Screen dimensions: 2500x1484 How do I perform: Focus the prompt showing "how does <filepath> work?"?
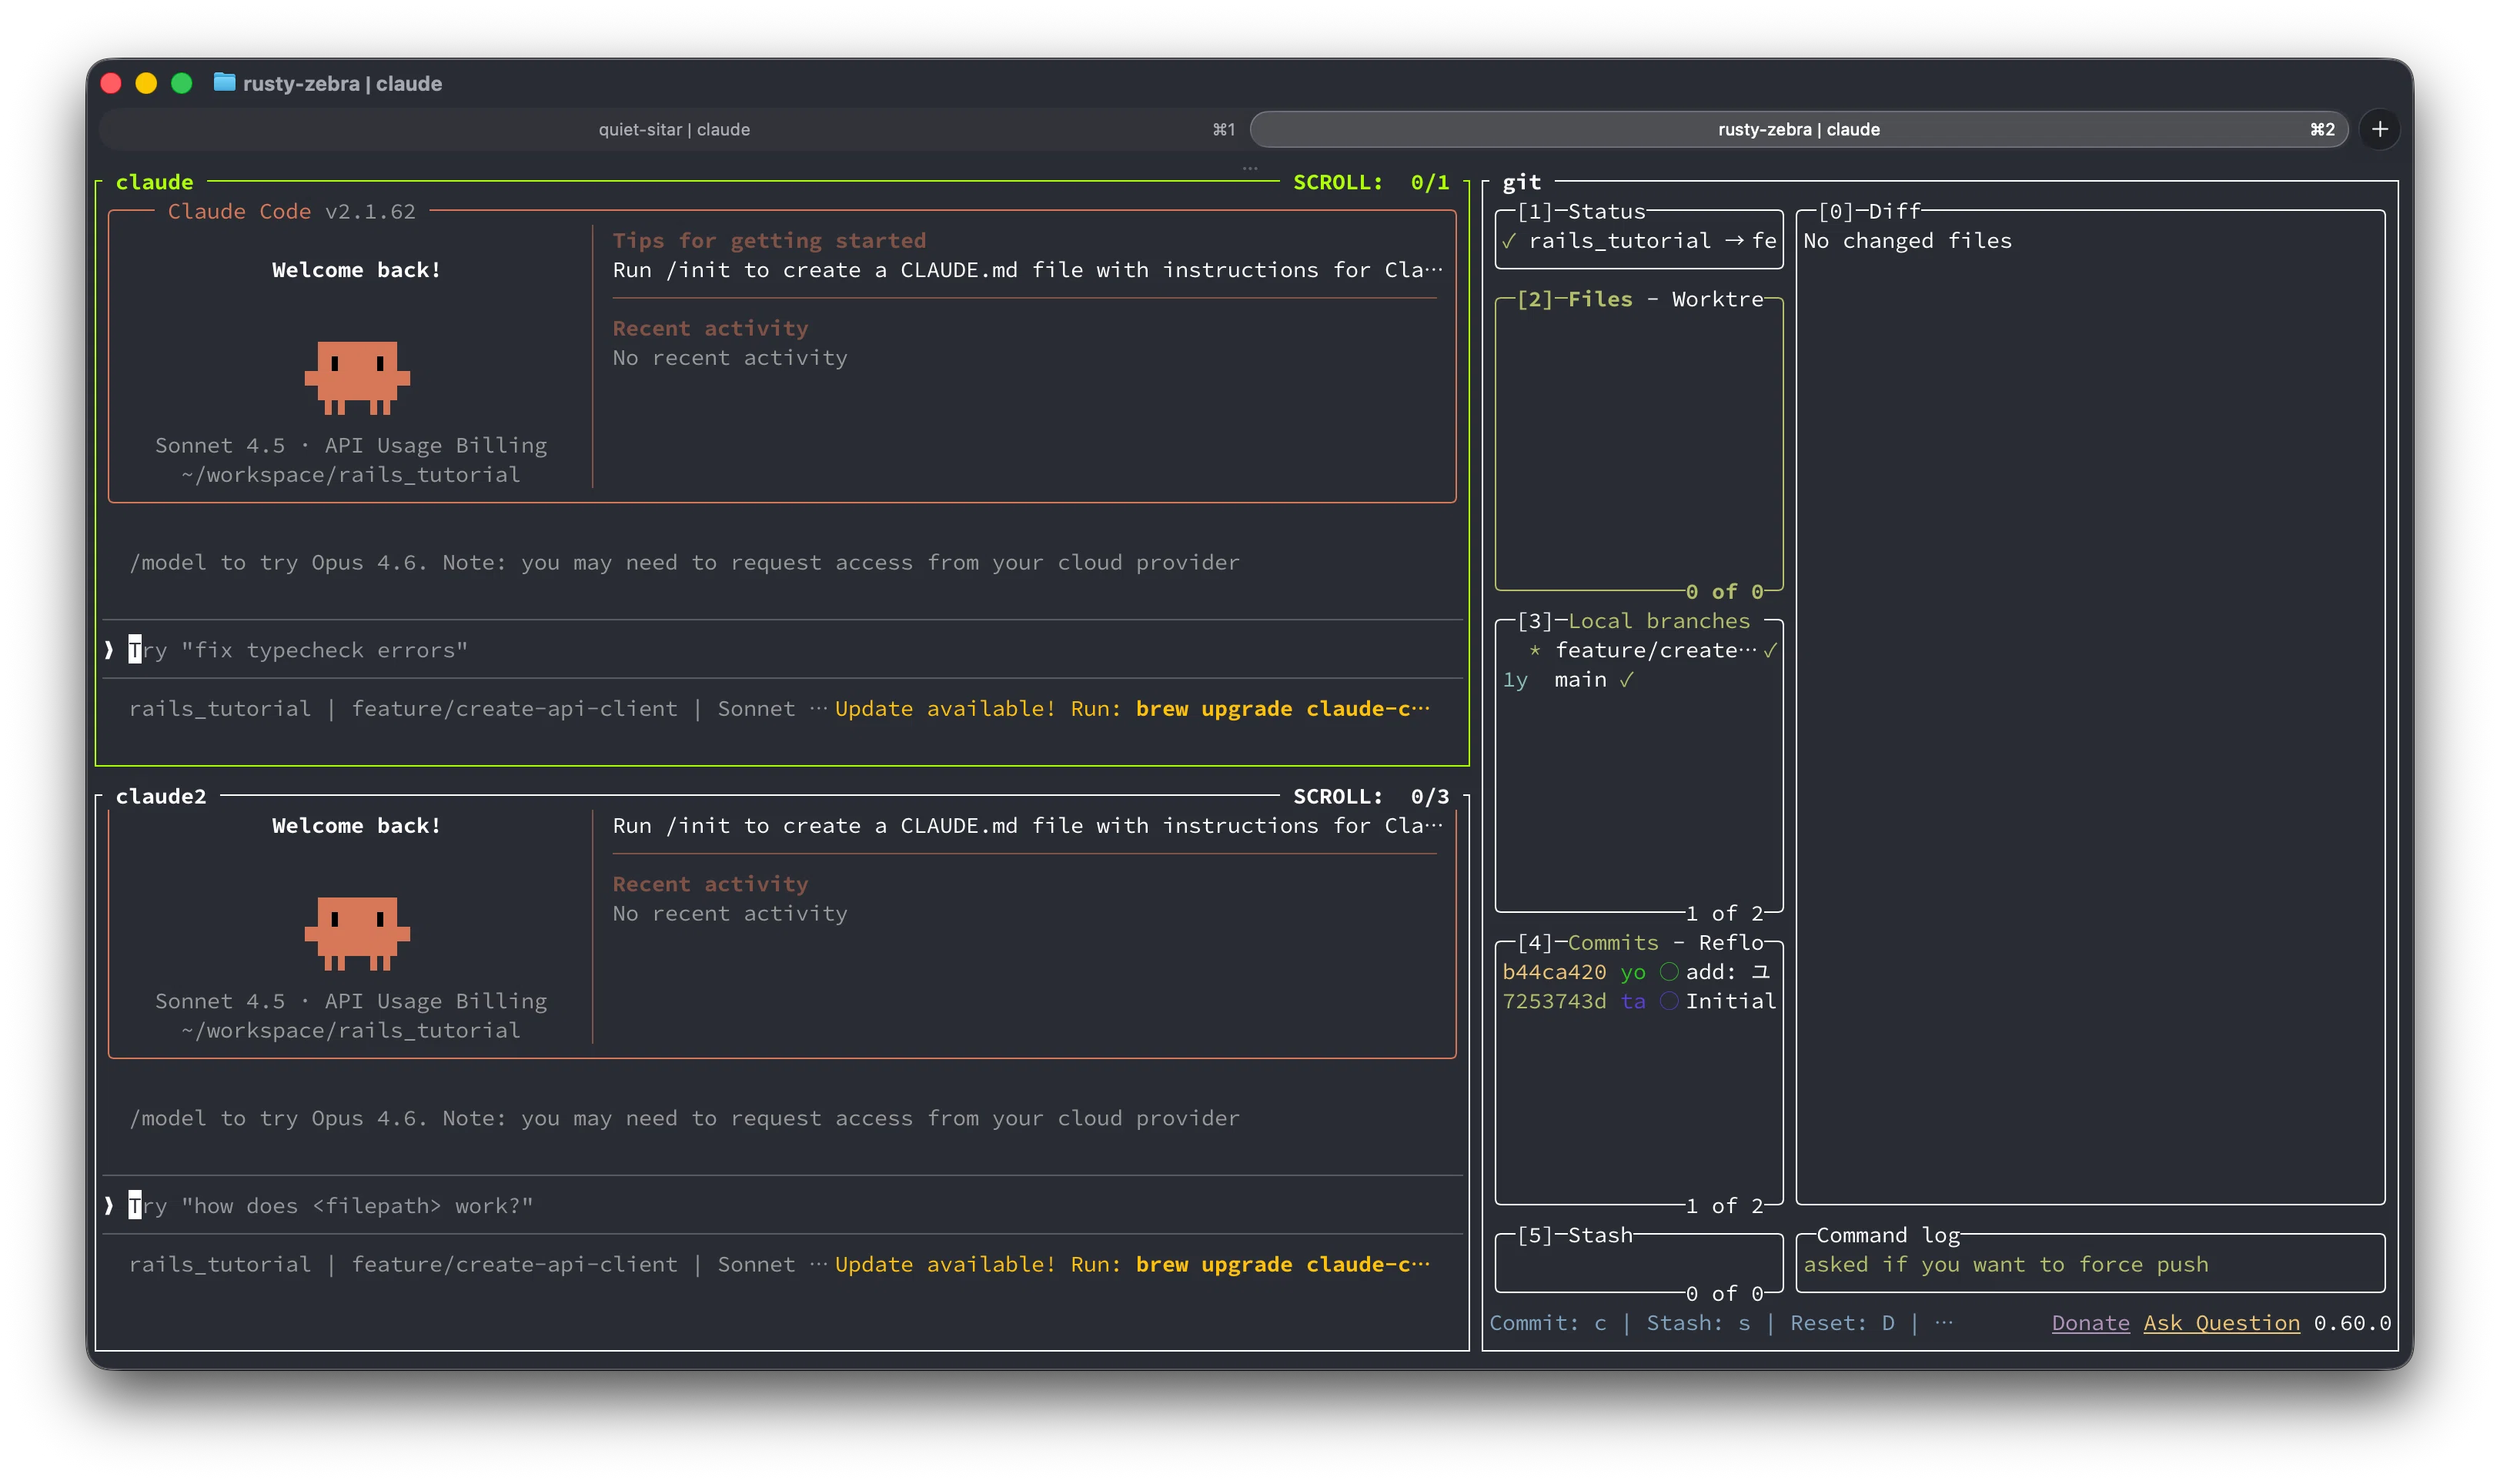click(x=782, y=1206)
